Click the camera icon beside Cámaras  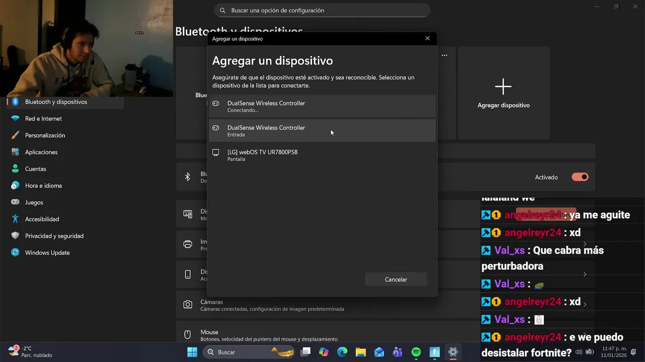pyautogui.click(x=187, y=305)
